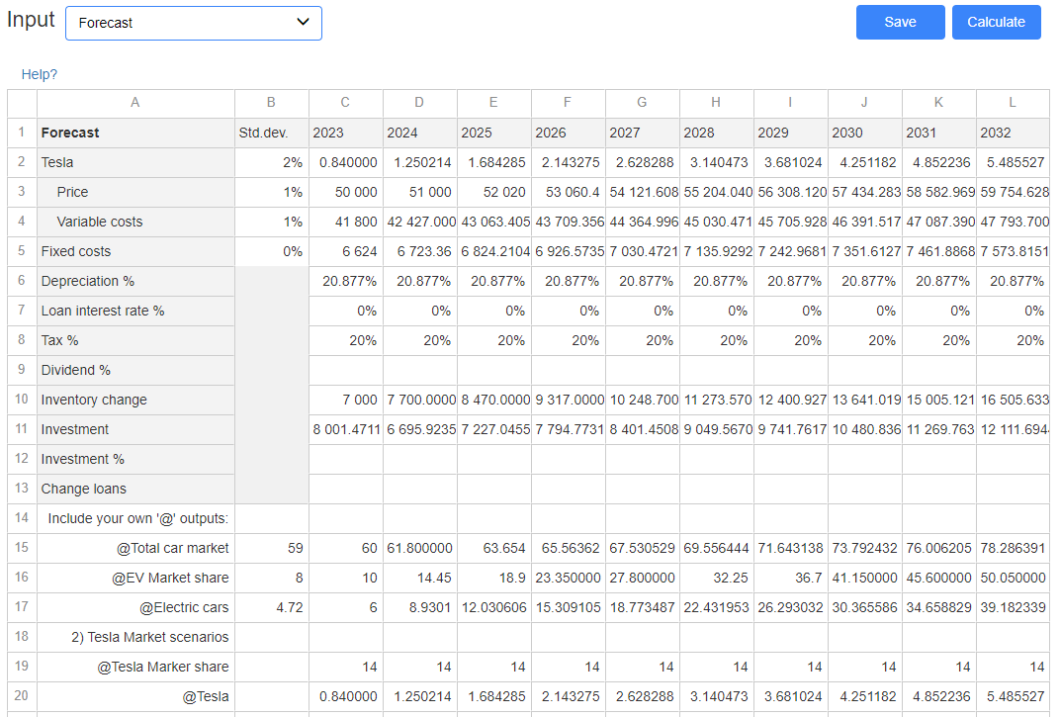Select column L header
The image size is (1060, 717).
point(1013,103)
